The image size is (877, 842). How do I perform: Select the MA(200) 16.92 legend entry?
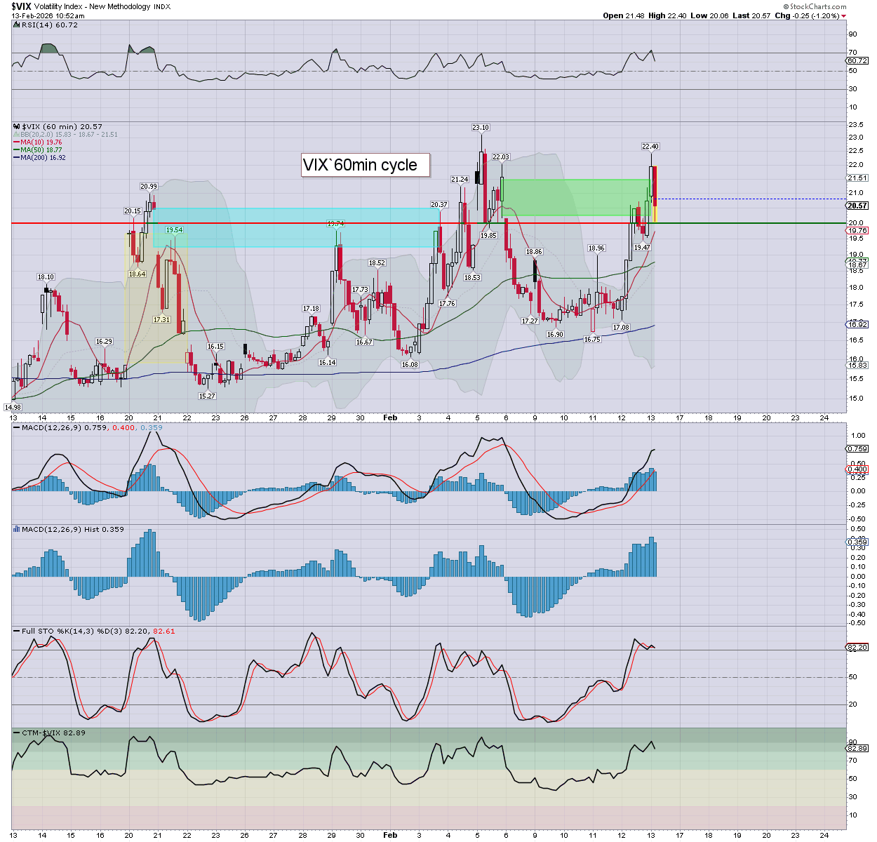pyautogui.click(x=42, y=158)
